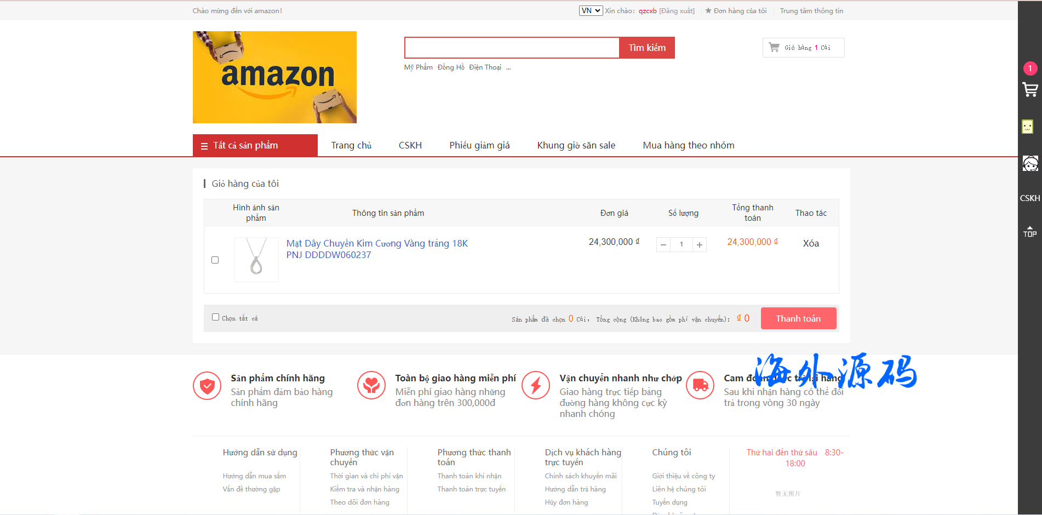Click the Thanh toán checkout button
Image resolution: width=1042 pixels, height=515 pixels.
[798, 318]
